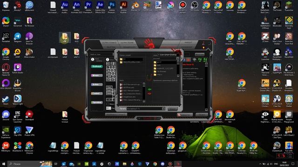The width and height of the screenshot is (298, 167).
Task: Open the Adobe Audition shortcut
Action: coord(65,7)
